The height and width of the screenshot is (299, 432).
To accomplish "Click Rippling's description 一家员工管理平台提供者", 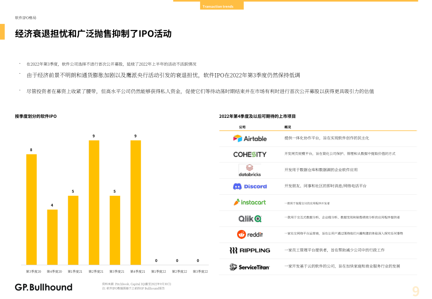I will pos(334,250).
